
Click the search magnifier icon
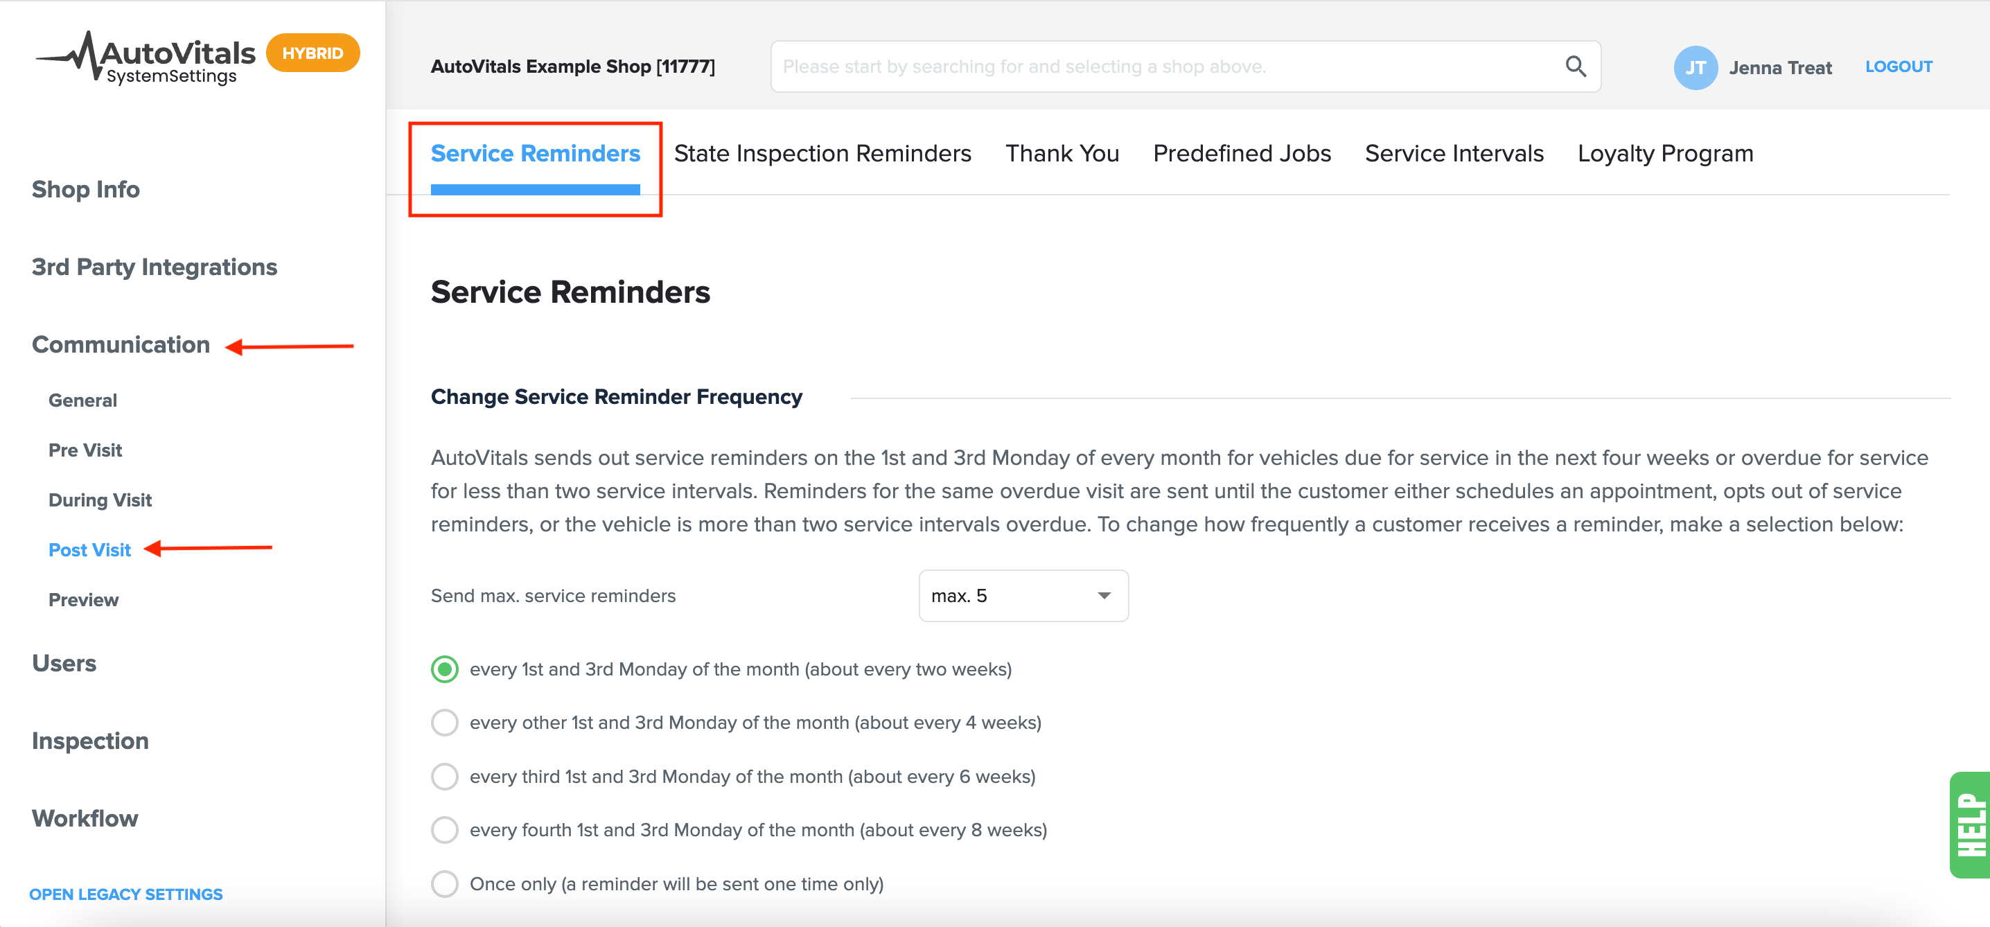pyautogui.click(x=1575, y=67)
